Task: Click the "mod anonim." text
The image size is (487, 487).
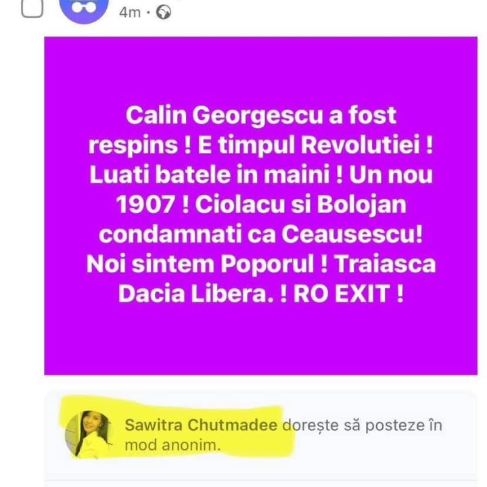Action: tap(172, 445)
